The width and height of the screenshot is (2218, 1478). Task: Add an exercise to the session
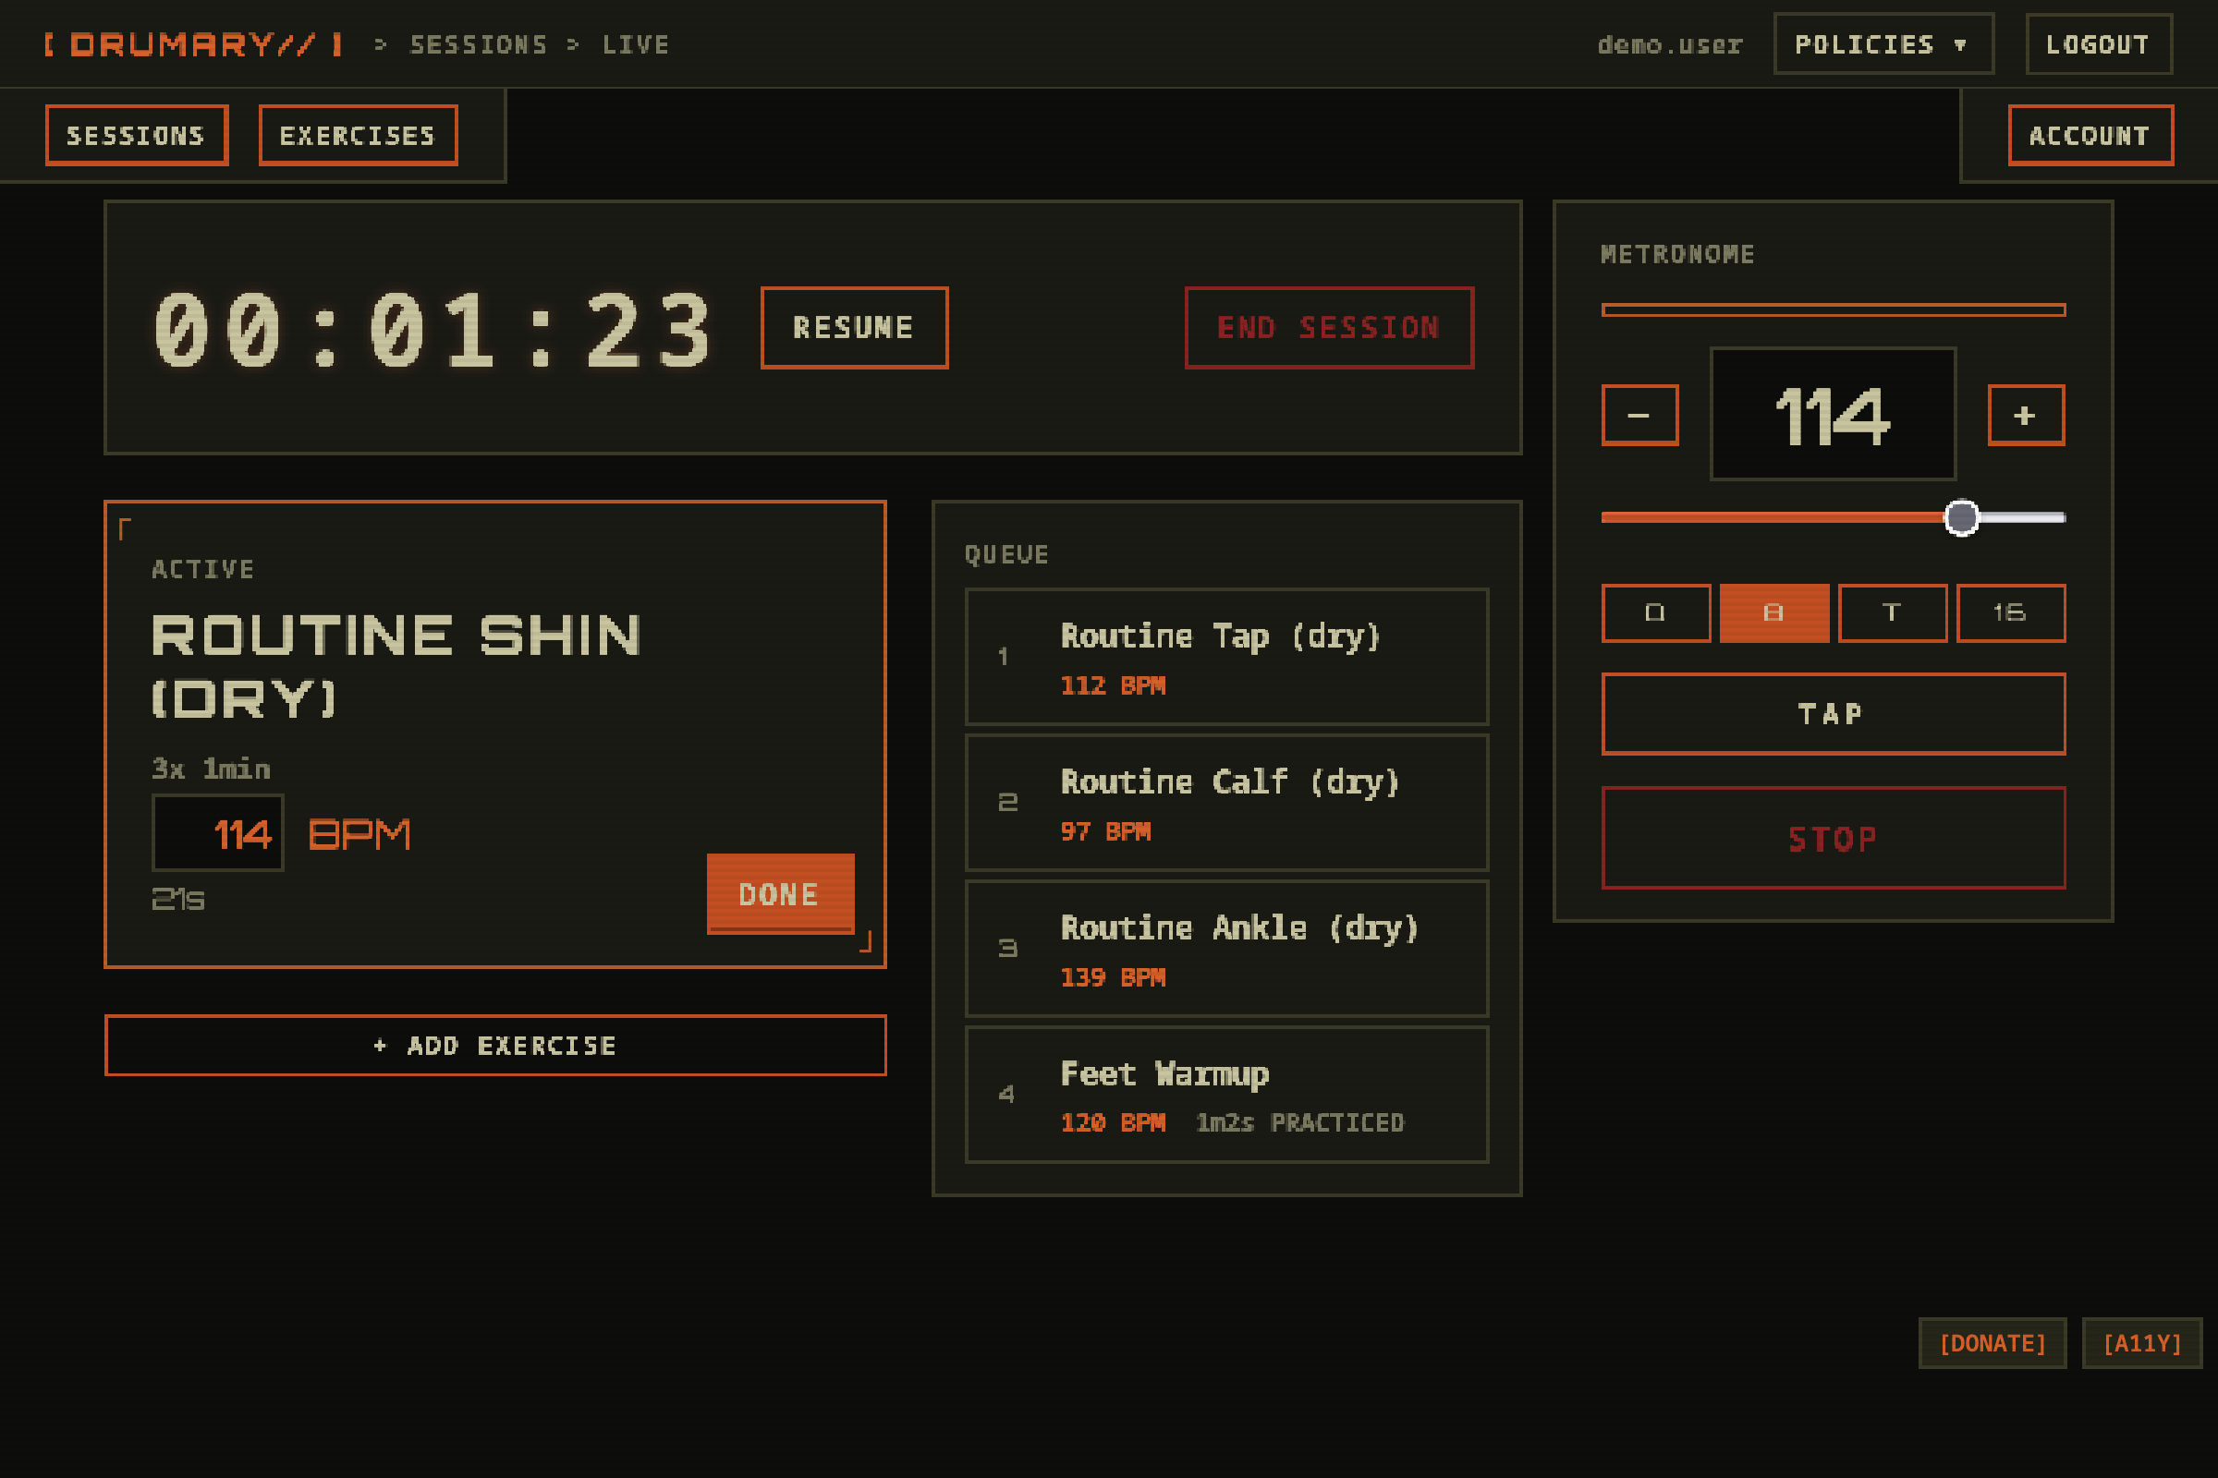(495, 1046)
